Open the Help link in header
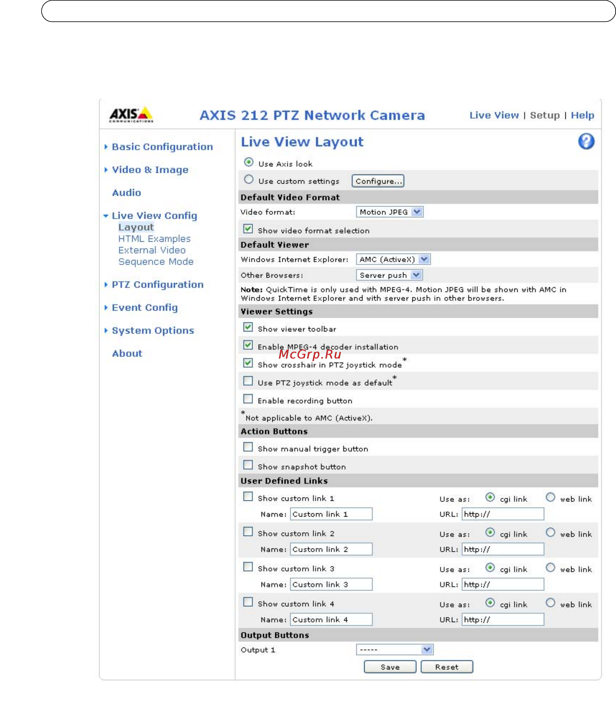The width and height of the screenshot is (616, 708). pyautogui.click(x=582, y=115)
